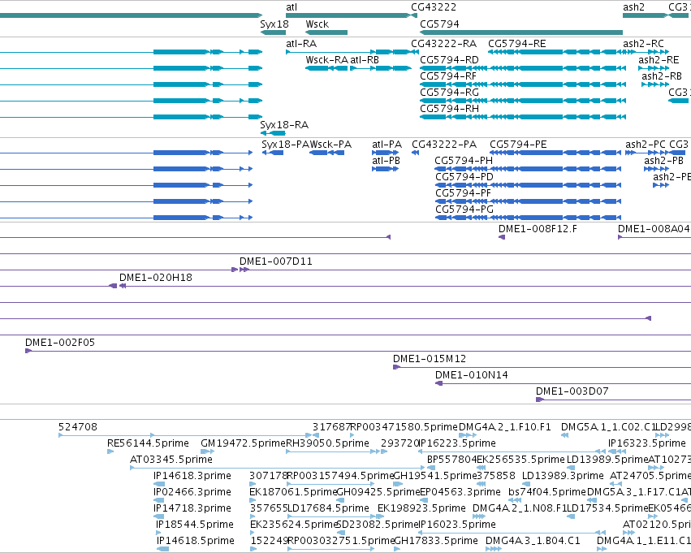Open EST RE56144.5prime
691x553 pixels.
tap(148, 443)
